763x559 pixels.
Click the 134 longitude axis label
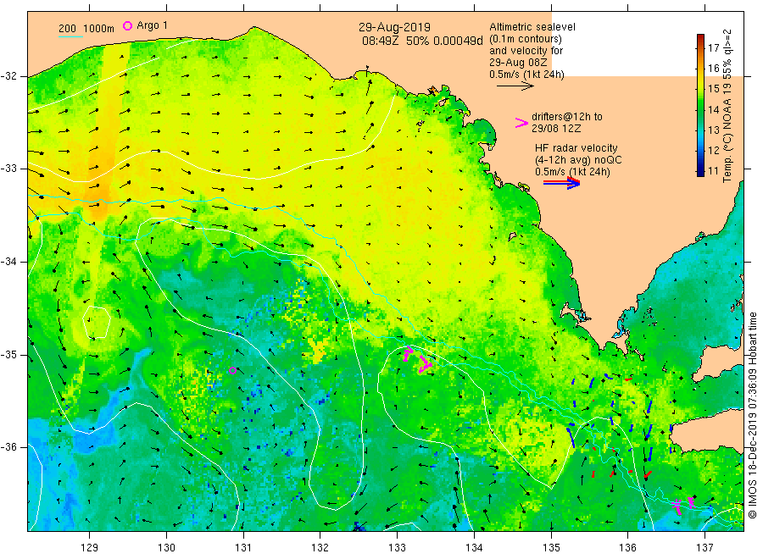coord(474,548)
